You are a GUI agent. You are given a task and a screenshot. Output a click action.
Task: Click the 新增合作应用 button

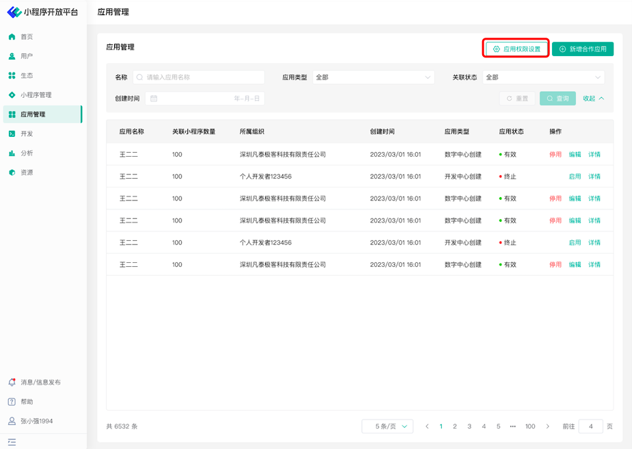tap(583, 49)
